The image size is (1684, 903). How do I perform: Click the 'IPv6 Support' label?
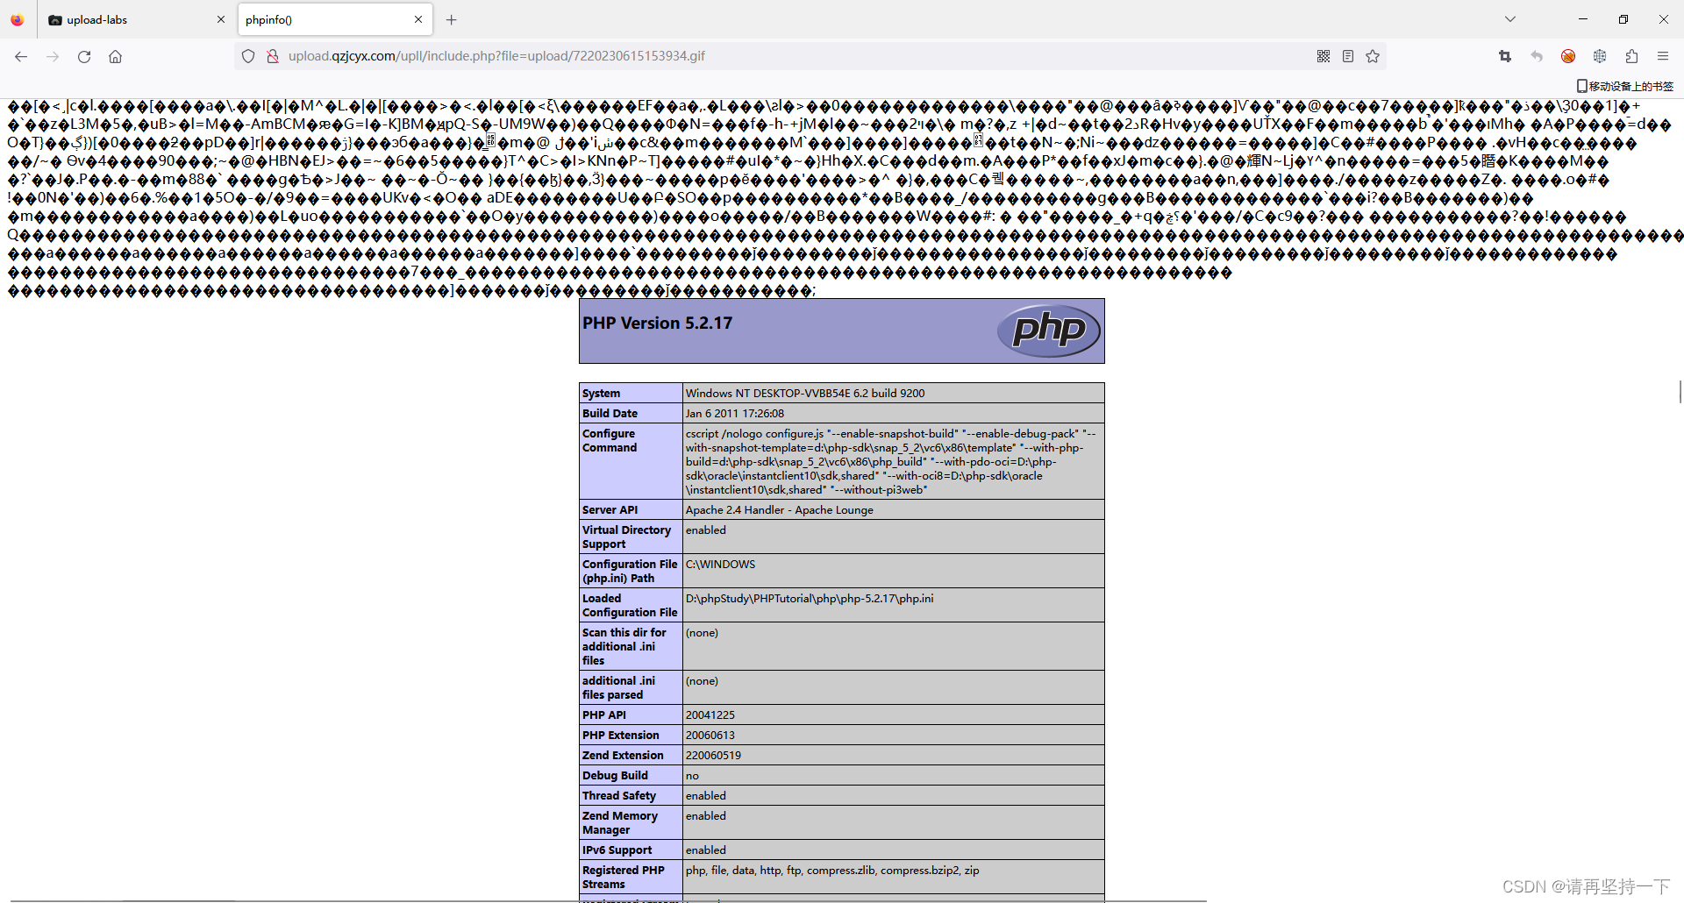click(617, 850)
